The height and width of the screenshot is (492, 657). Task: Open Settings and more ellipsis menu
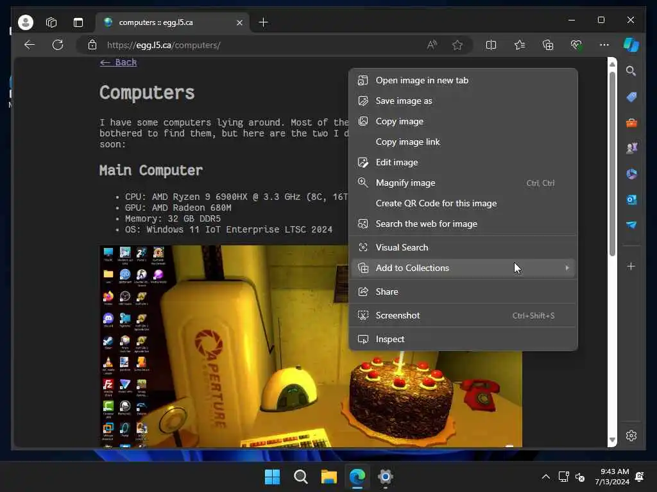pos(604,45)
